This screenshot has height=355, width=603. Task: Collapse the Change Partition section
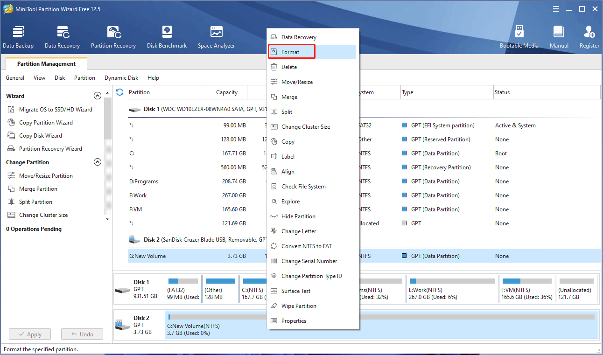tap(98, 162)
